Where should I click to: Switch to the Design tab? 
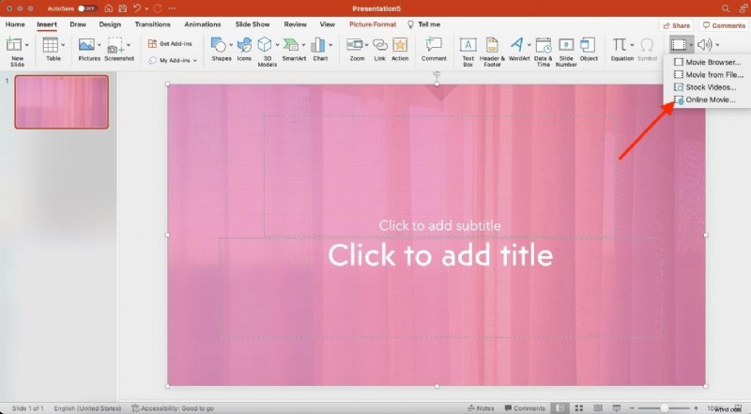click(110, 24)
